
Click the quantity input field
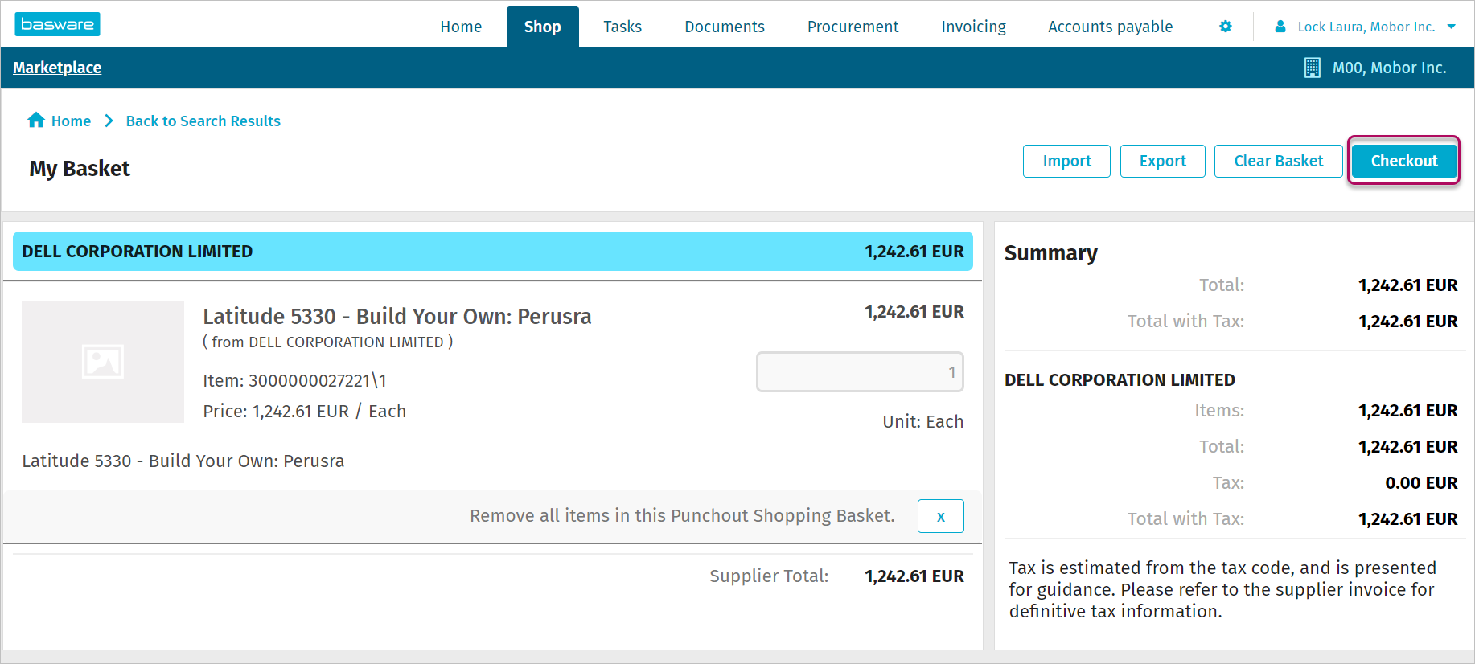(x=861, y=372)
